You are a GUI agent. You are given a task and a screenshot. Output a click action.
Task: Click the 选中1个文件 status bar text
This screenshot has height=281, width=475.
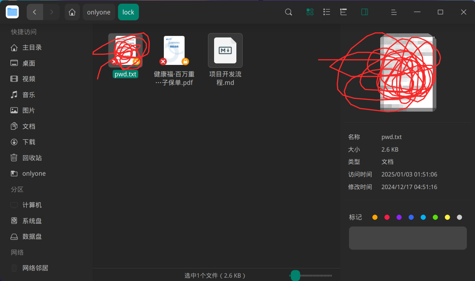[215, 275]
